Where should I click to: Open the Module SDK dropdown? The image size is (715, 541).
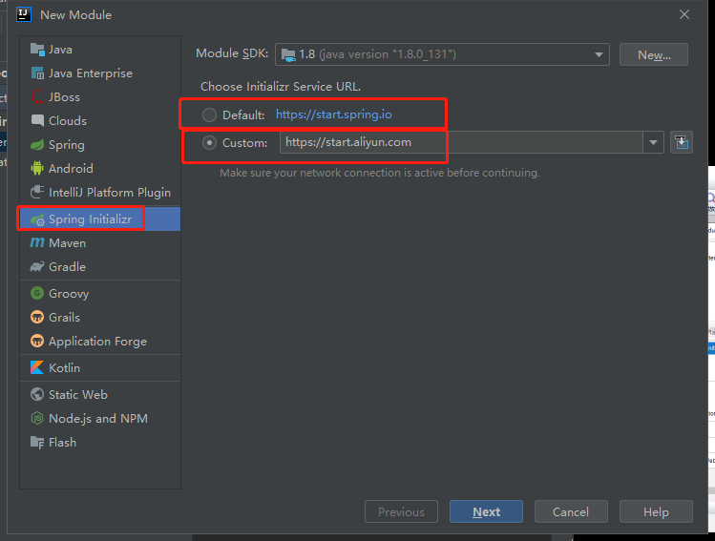(x=442, y=54)
